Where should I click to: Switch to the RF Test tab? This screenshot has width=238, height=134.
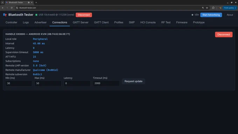pyautogui.click(x=166, y=22)
